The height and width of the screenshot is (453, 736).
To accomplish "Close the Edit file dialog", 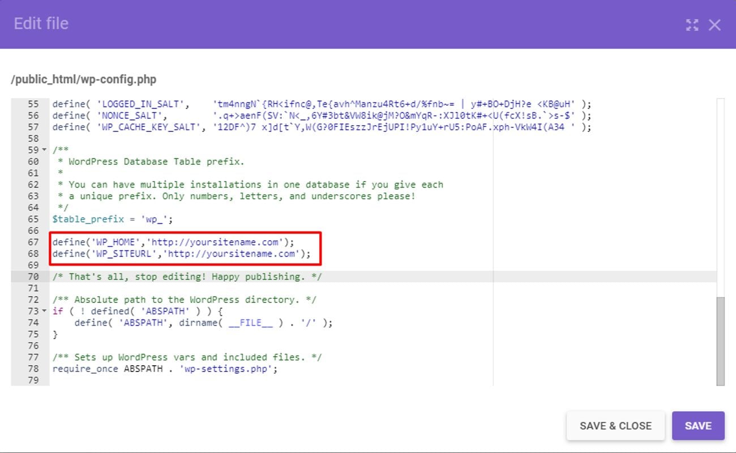I will (x=715, y=25).
